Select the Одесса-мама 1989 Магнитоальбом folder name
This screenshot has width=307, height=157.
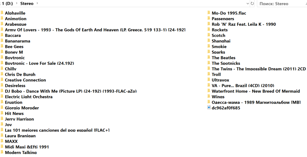pos(256,102)
